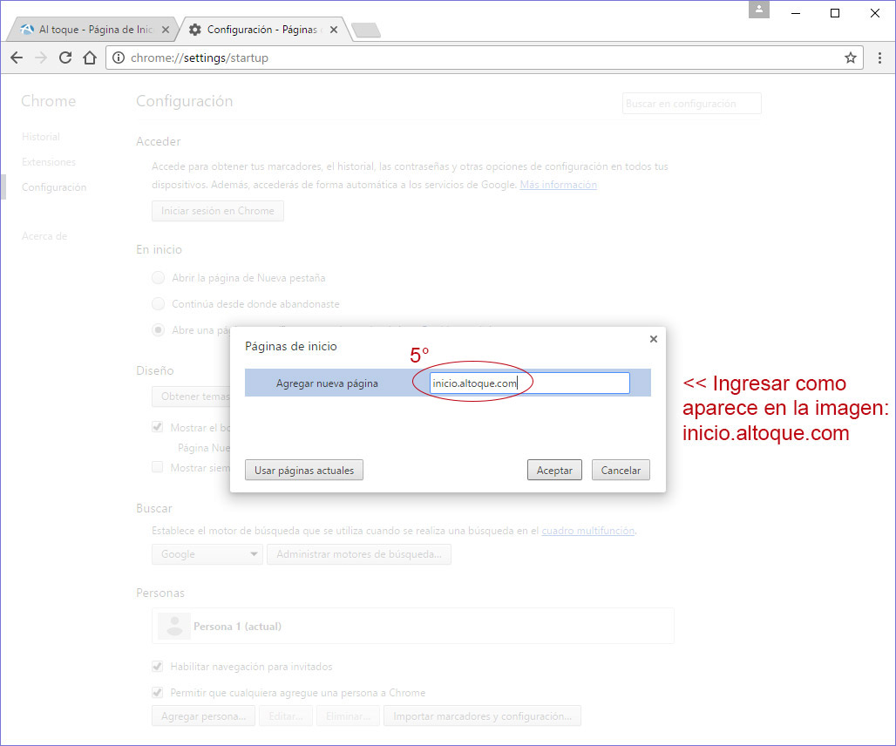Select Configuración in the sidebar

(x=54, y=187)
